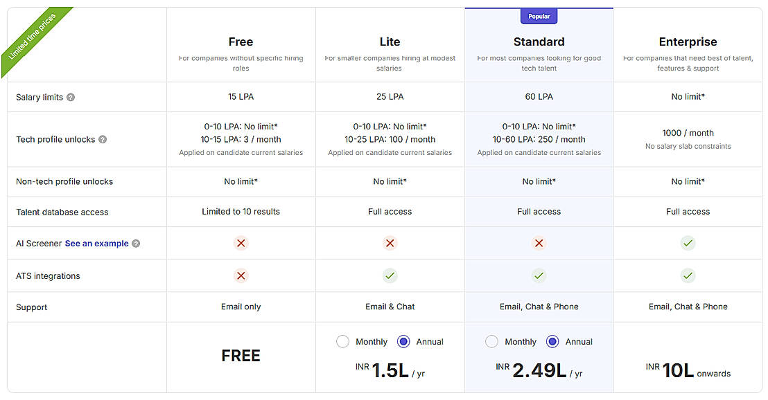
Task: Click Enterprise ATS integrations green checkmark
Action: 688,276
